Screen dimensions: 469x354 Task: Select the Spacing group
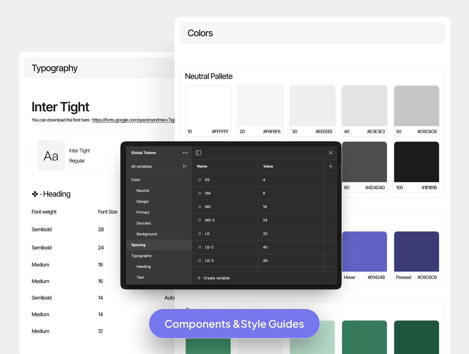(159, 245)
